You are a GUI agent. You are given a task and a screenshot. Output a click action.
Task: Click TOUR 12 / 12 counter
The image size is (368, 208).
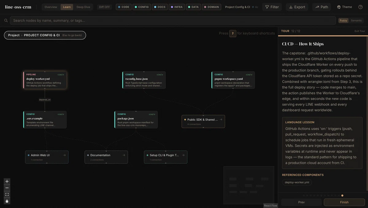pyautogui.click(x=291, y=31)
